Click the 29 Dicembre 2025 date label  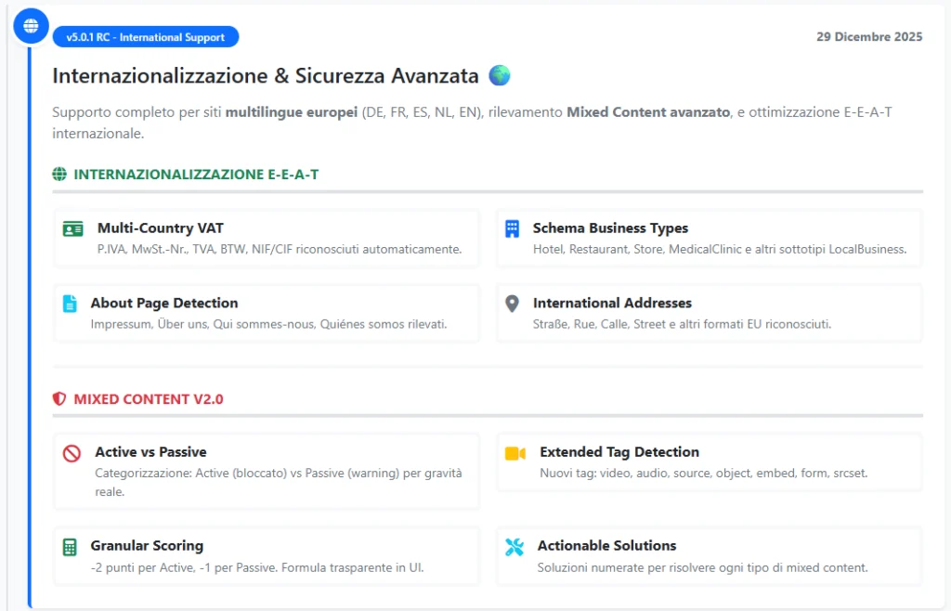869,37
